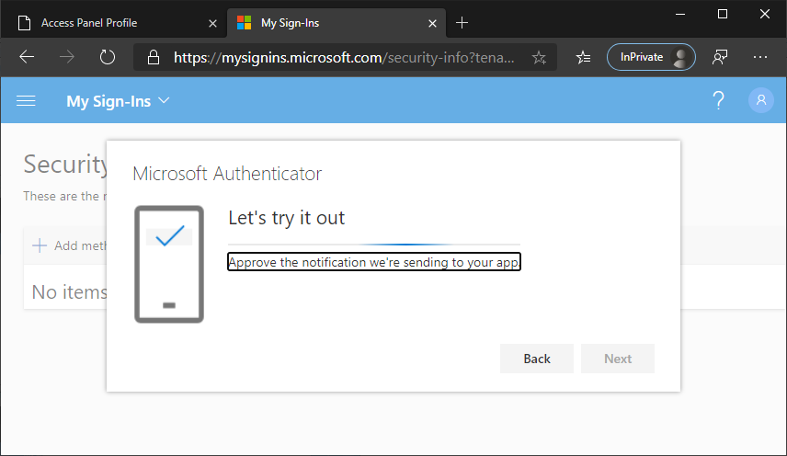Click the lock icon in address bar

[154, 58]
